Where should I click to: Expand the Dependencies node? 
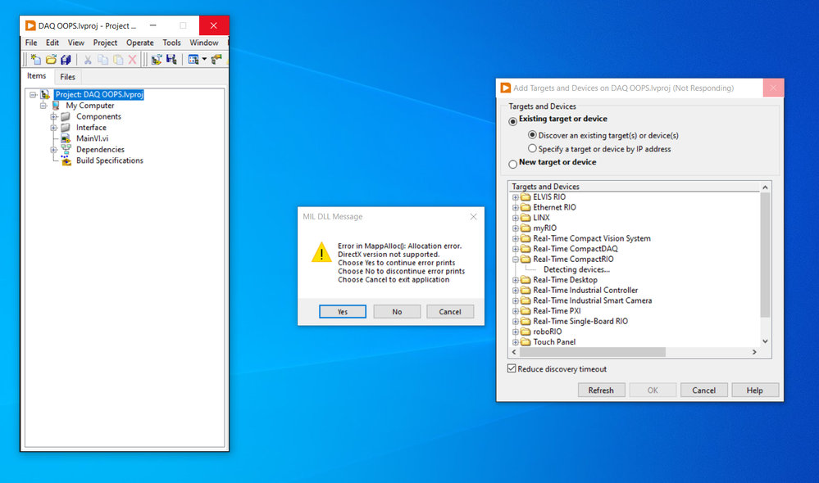pos(54,150)
